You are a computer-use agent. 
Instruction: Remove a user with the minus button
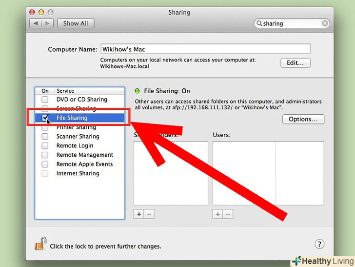228,214
